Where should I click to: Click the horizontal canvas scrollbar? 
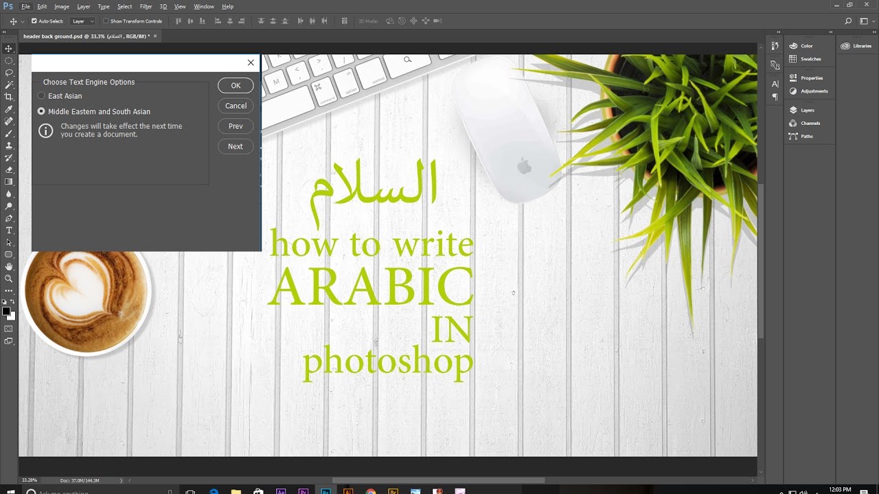tap(438, 480)
